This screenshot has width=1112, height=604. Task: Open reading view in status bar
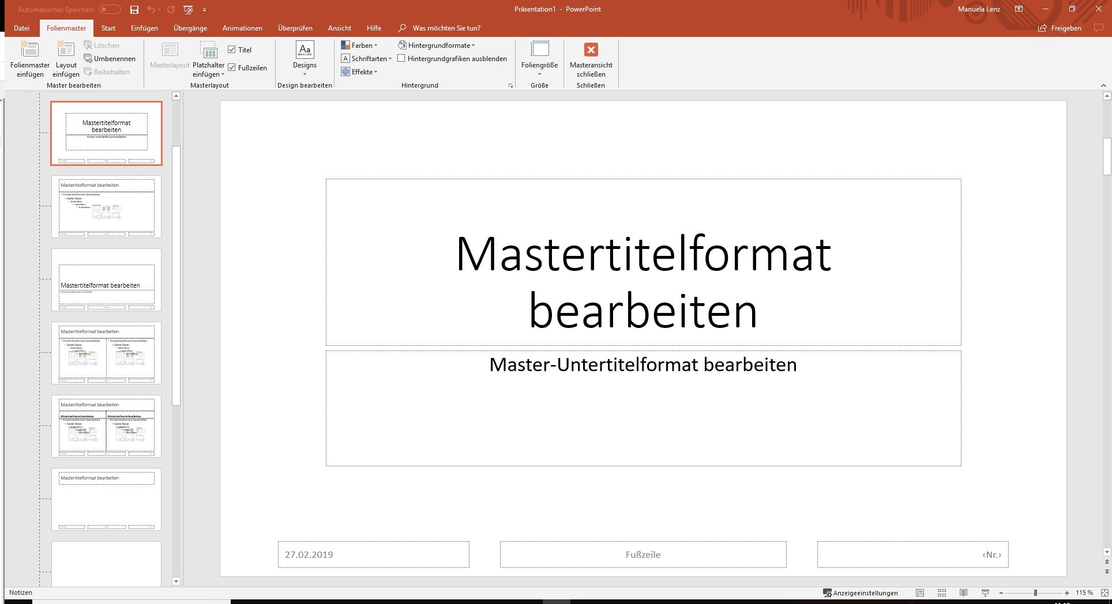pyautogui.click(x=963, y=592)
